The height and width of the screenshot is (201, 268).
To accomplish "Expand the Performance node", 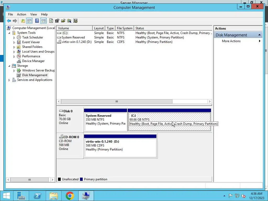I will (14, 57).
